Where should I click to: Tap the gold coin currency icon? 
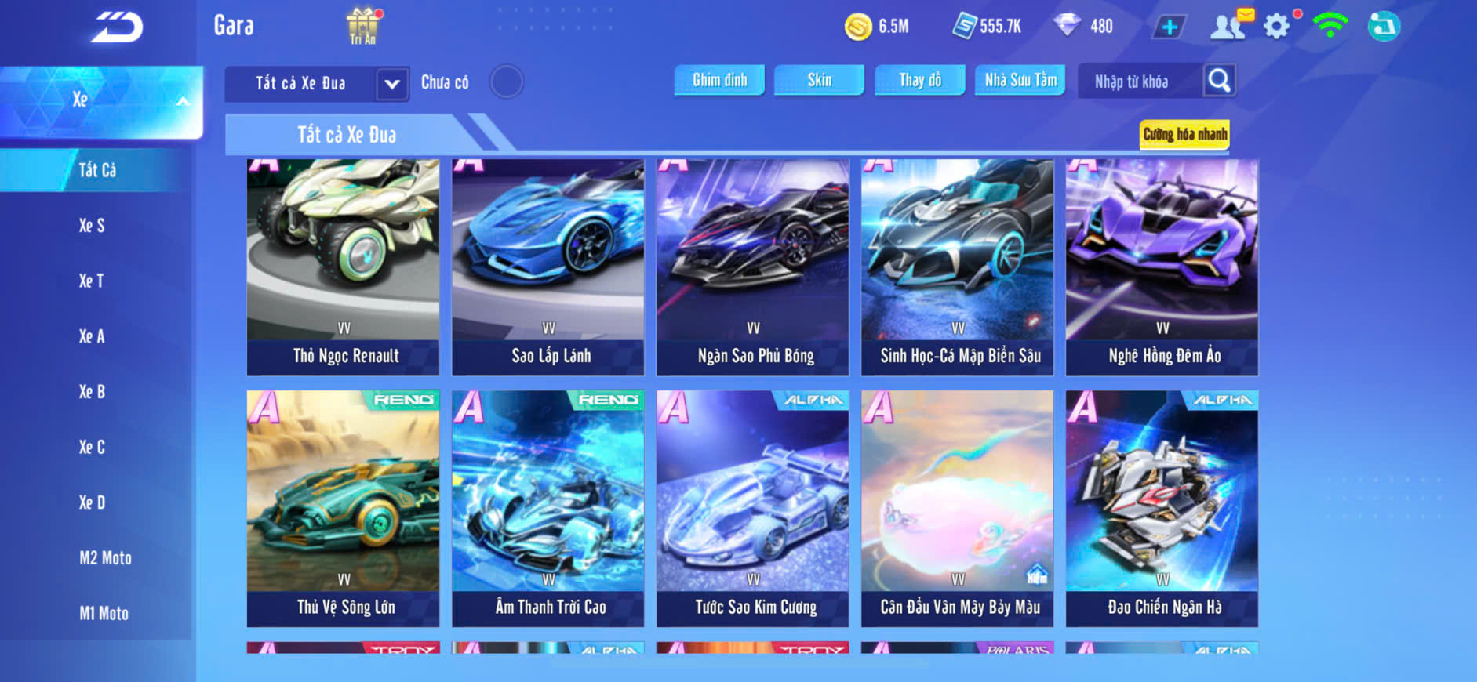(x=858, y=27)
